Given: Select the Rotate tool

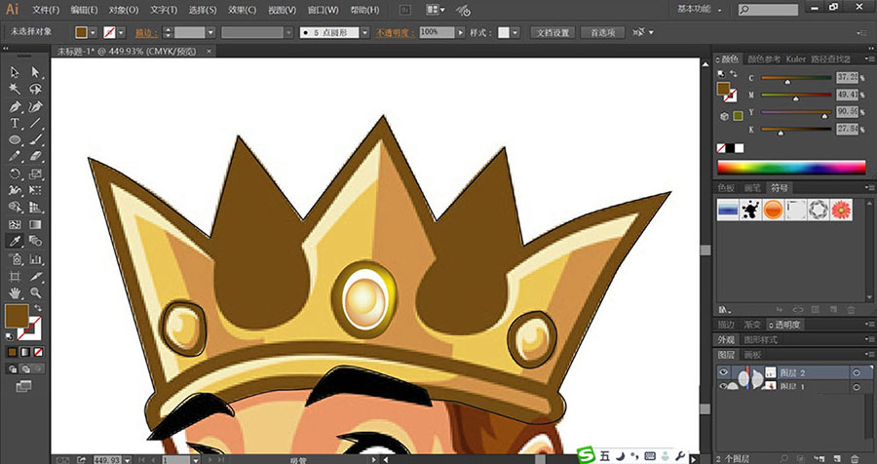Looking at the screenshot, I should pos(15,174).
